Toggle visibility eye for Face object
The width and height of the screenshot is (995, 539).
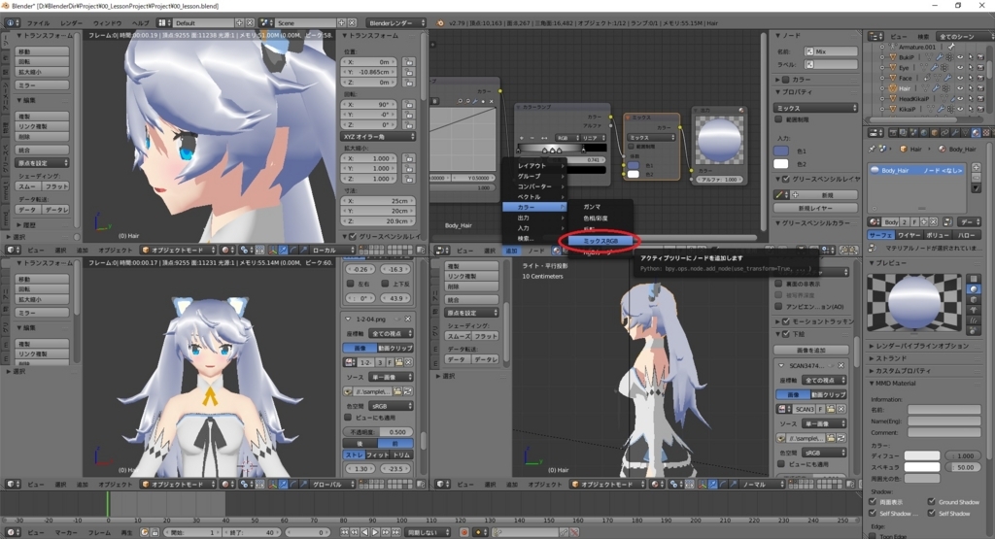960,78
